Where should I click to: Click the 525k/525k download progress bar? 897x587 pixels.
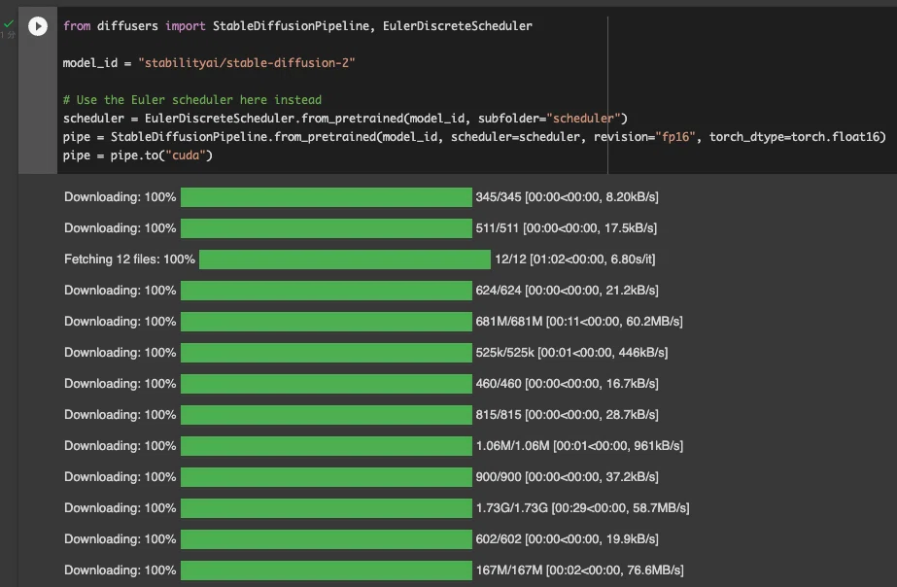[x=327, y=353]
